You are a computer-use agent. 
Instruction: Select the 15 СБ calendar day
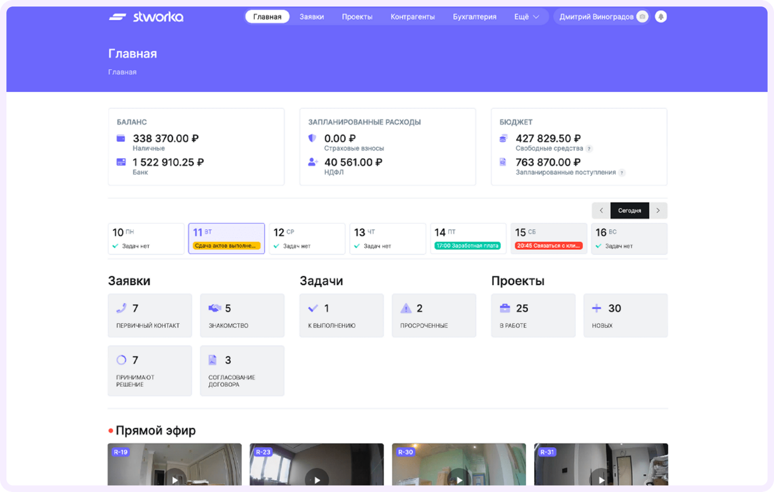(x=549, y=238)
